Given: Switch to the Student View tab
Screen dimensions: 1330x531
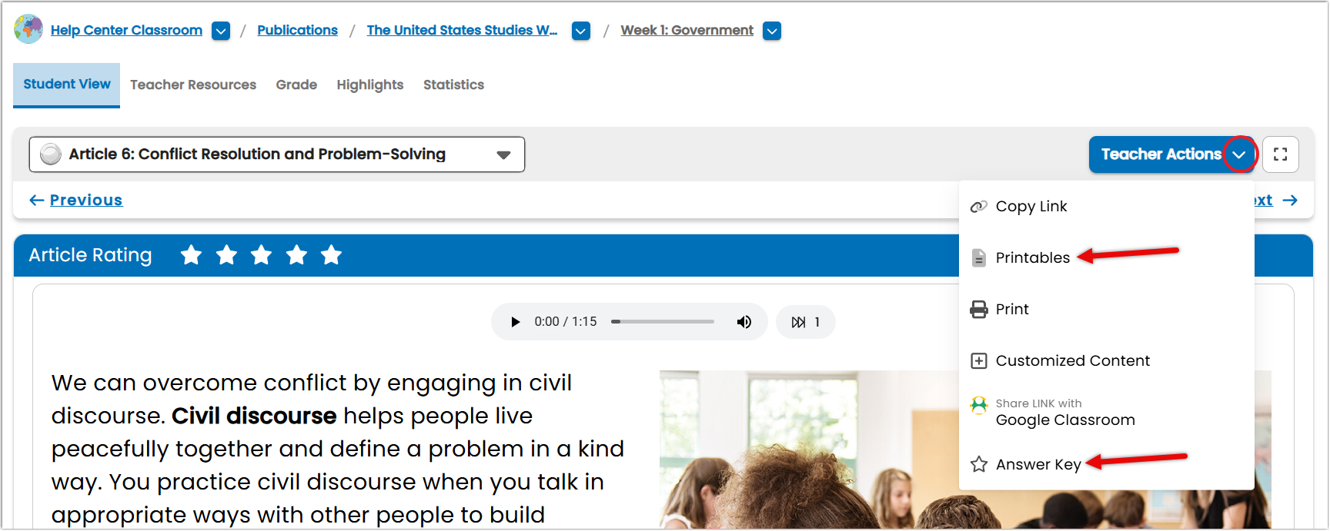Looking at the screenshot, I should click(x=67, y=85).
